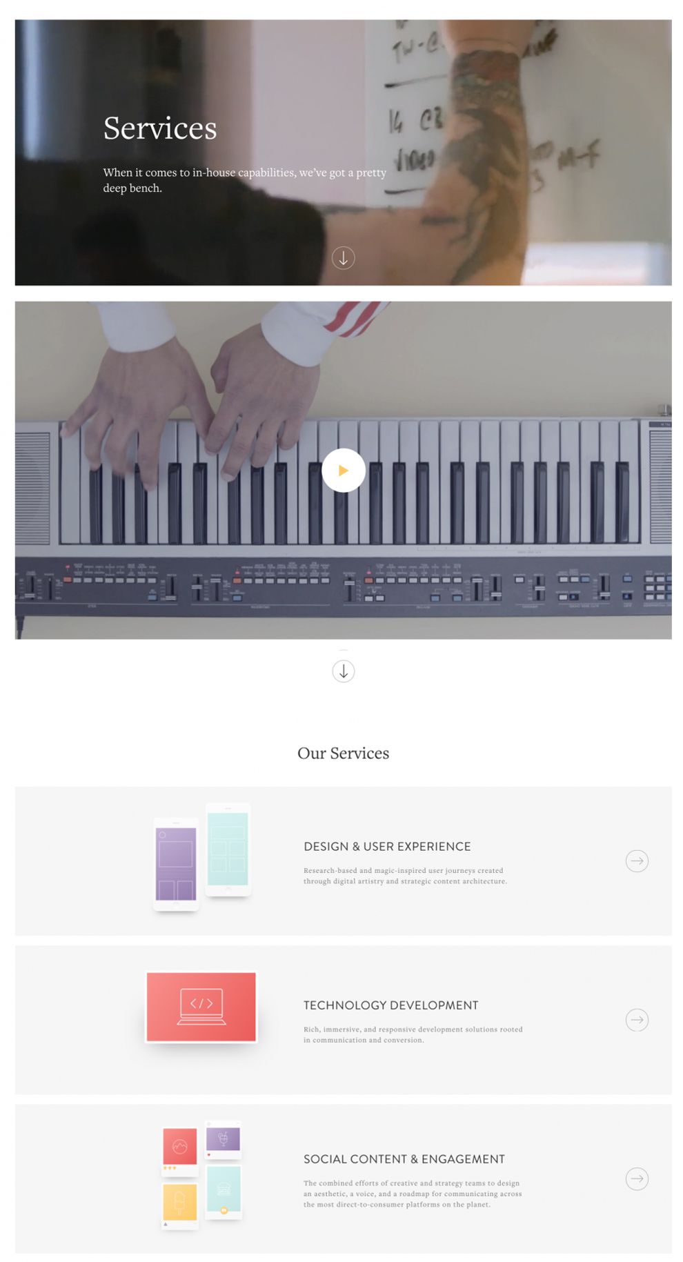Screen dimensions: 683x1262
Task: Click the teal burger card icon
Action: coord(224,1192)
